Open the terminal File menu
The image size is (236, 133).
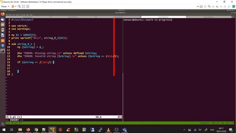(7, 15)
